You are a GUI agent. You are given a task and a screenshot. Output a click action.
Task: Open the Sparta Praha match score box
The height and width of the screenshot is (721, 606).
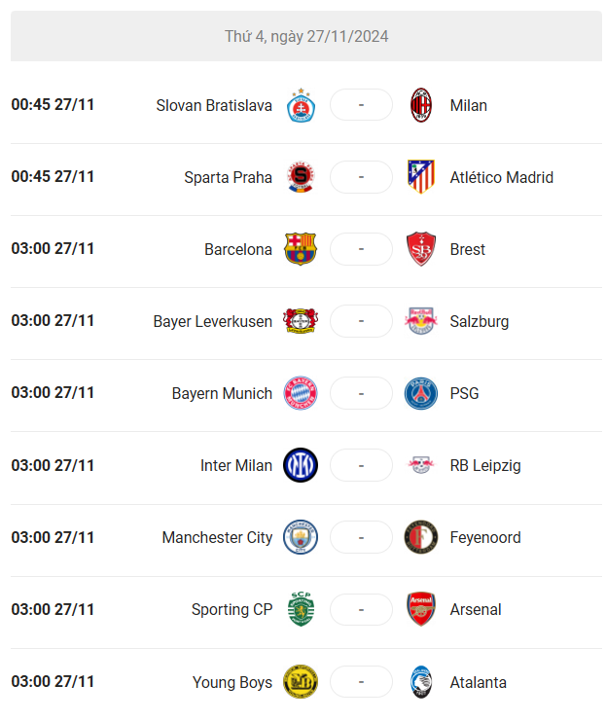coord(362,177)
